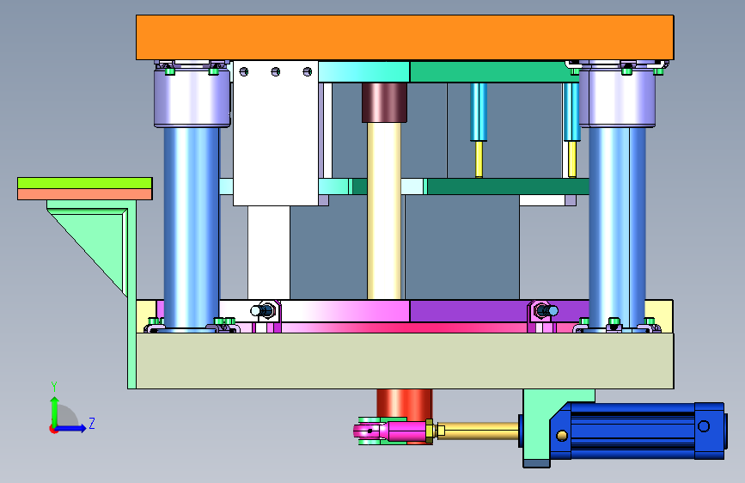Screen dimensions: 745x483
Task: Select the left blue guide pillar
Action: coord(192,227)
